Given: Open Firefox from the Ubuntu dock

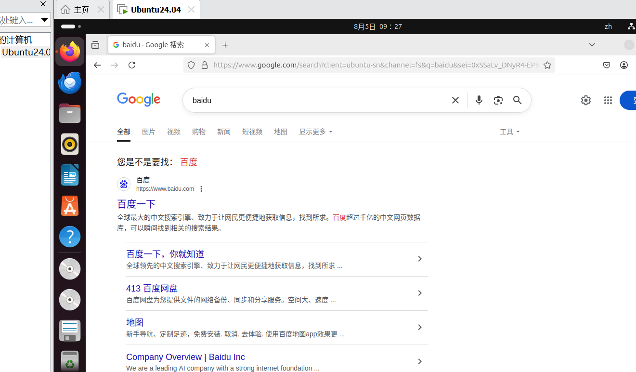Looking at the screenshot, I should [x=70, y=52].
